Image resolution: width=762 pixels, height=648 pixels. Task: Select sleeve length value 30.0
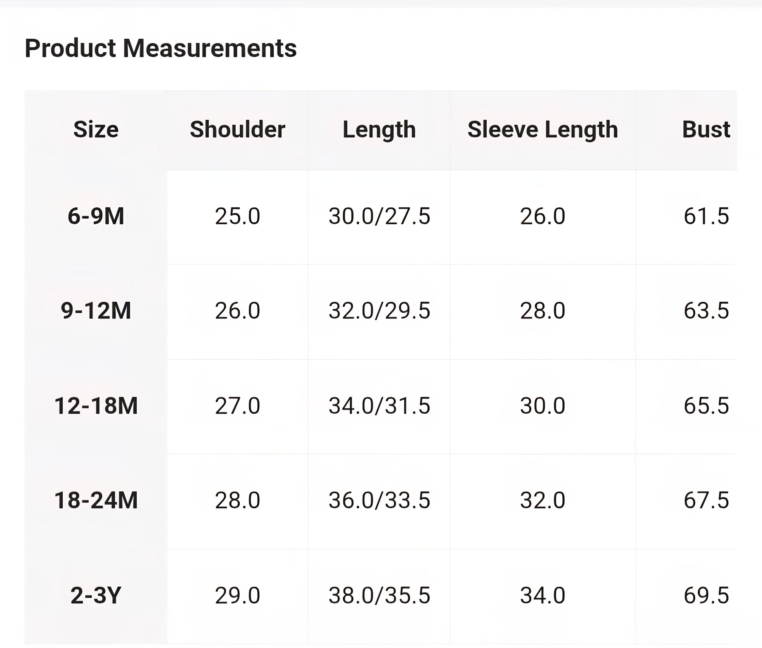pyautogui.click(x=543, y=405)
